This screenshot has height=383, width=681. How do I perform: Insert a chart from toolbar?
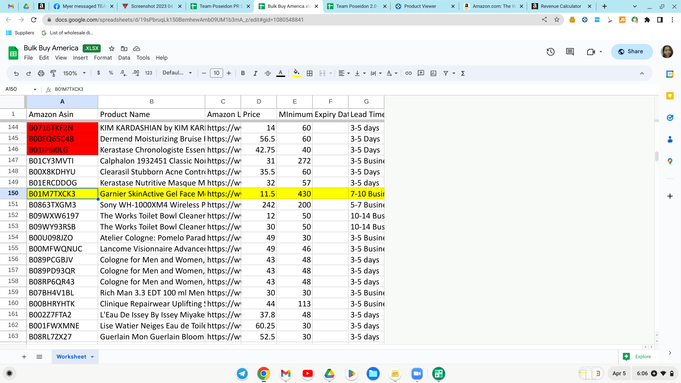click(x=433, y=73)
